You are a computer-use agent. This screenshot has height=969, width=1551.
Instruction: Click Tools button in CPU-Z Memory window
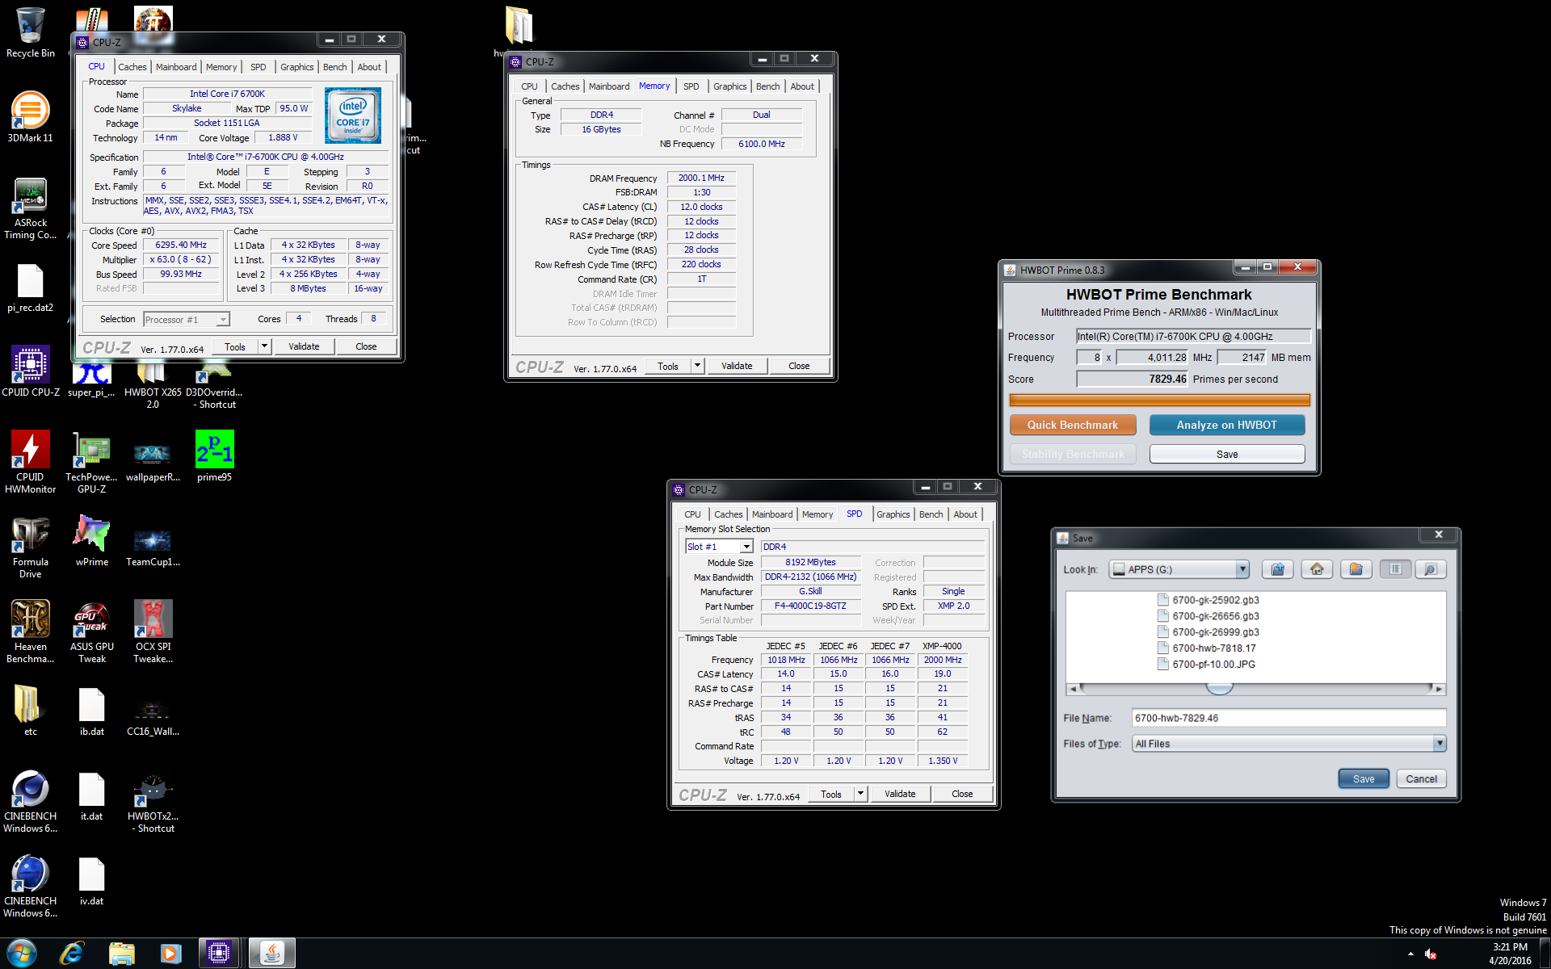pos(668,366)
